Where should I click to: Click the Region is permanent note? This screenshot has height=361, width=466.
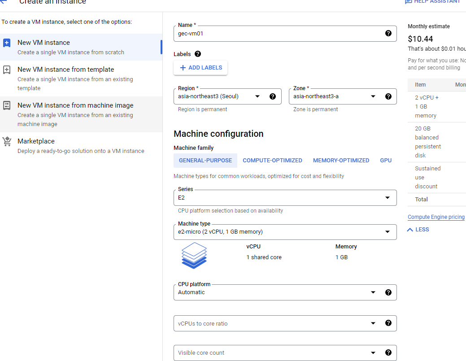[202, 109]
